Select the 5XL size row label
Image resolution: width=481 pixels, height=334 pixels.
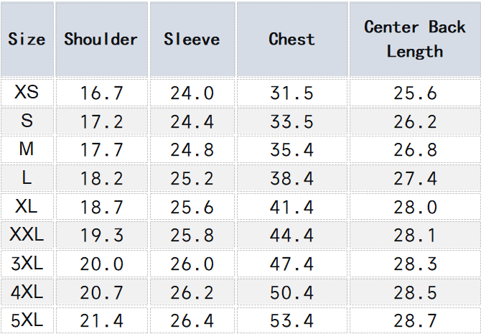[x=27, y=320]
